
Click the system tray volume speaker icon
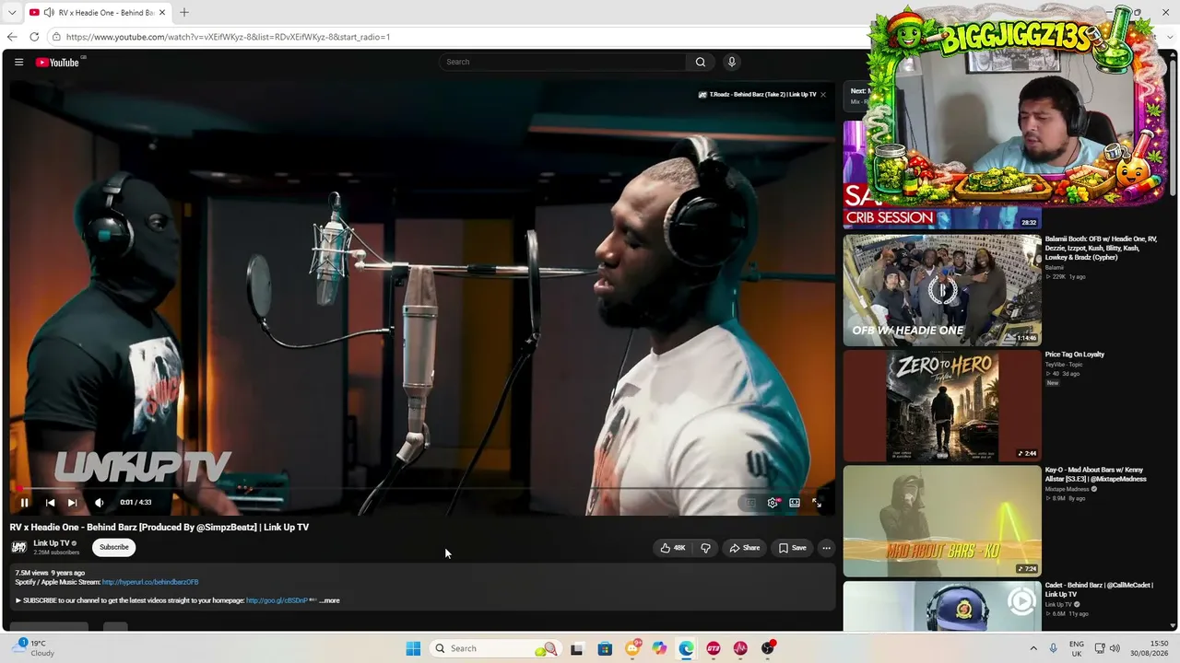coord(1114,648)
